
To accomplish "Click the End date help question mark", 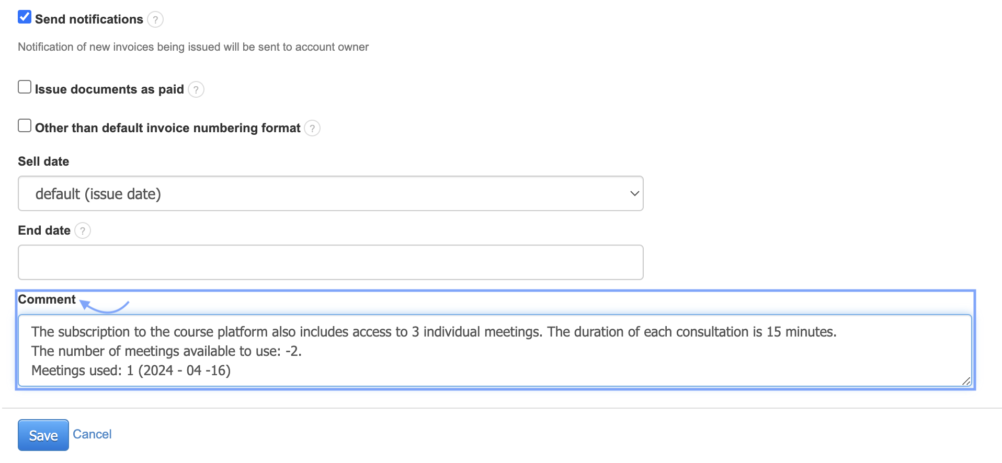I will [x=83, y=231].
